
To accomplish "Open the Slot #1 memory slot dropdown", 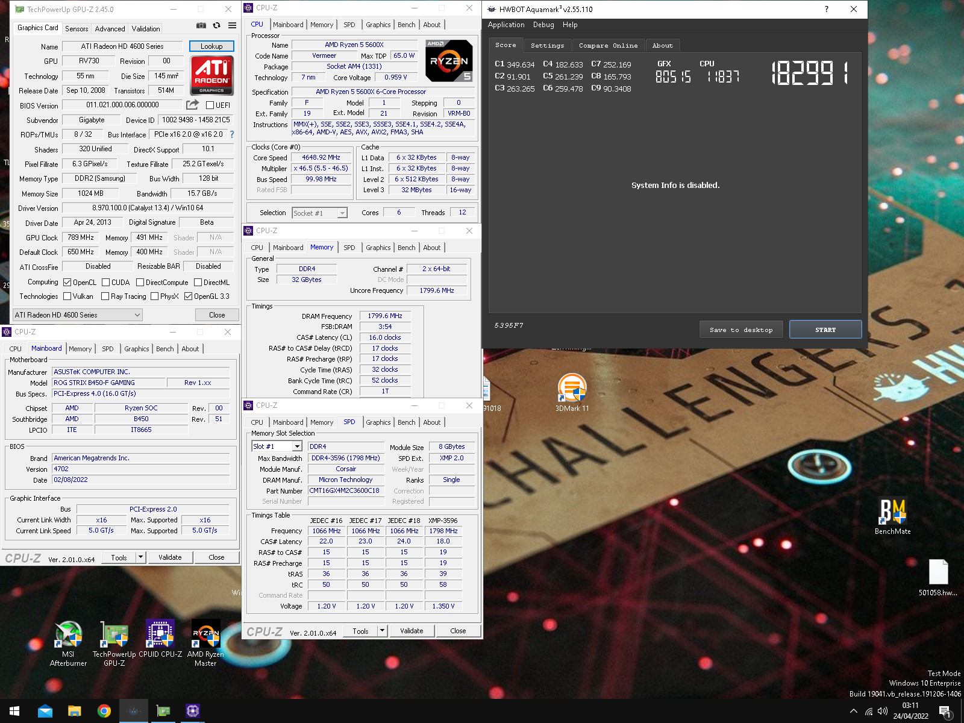I will 277,446.
